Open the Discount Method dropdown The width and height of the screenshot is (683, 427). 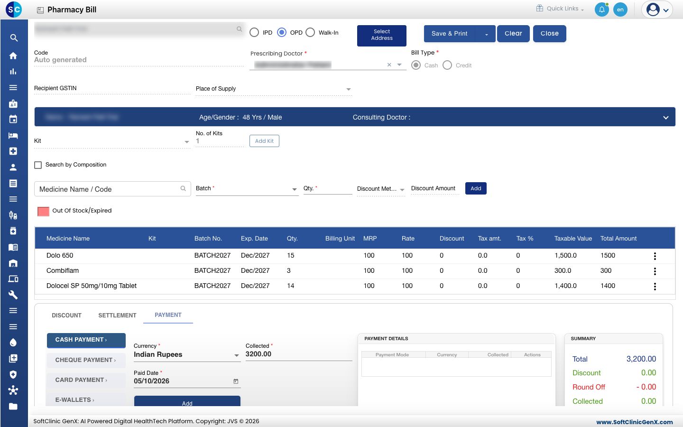coord(381,189)
